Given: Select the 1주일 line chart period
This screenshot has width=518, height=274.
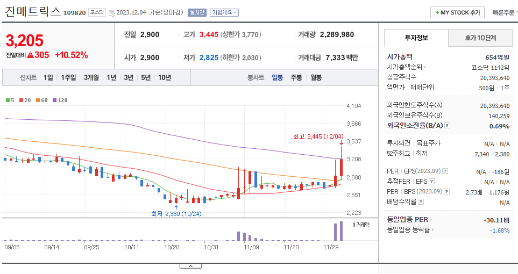Looking at the screenshot, I should point(68,77).
